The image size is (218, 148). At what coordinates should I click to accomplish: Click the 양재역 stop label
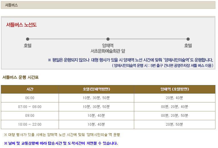tap(108, 46)
